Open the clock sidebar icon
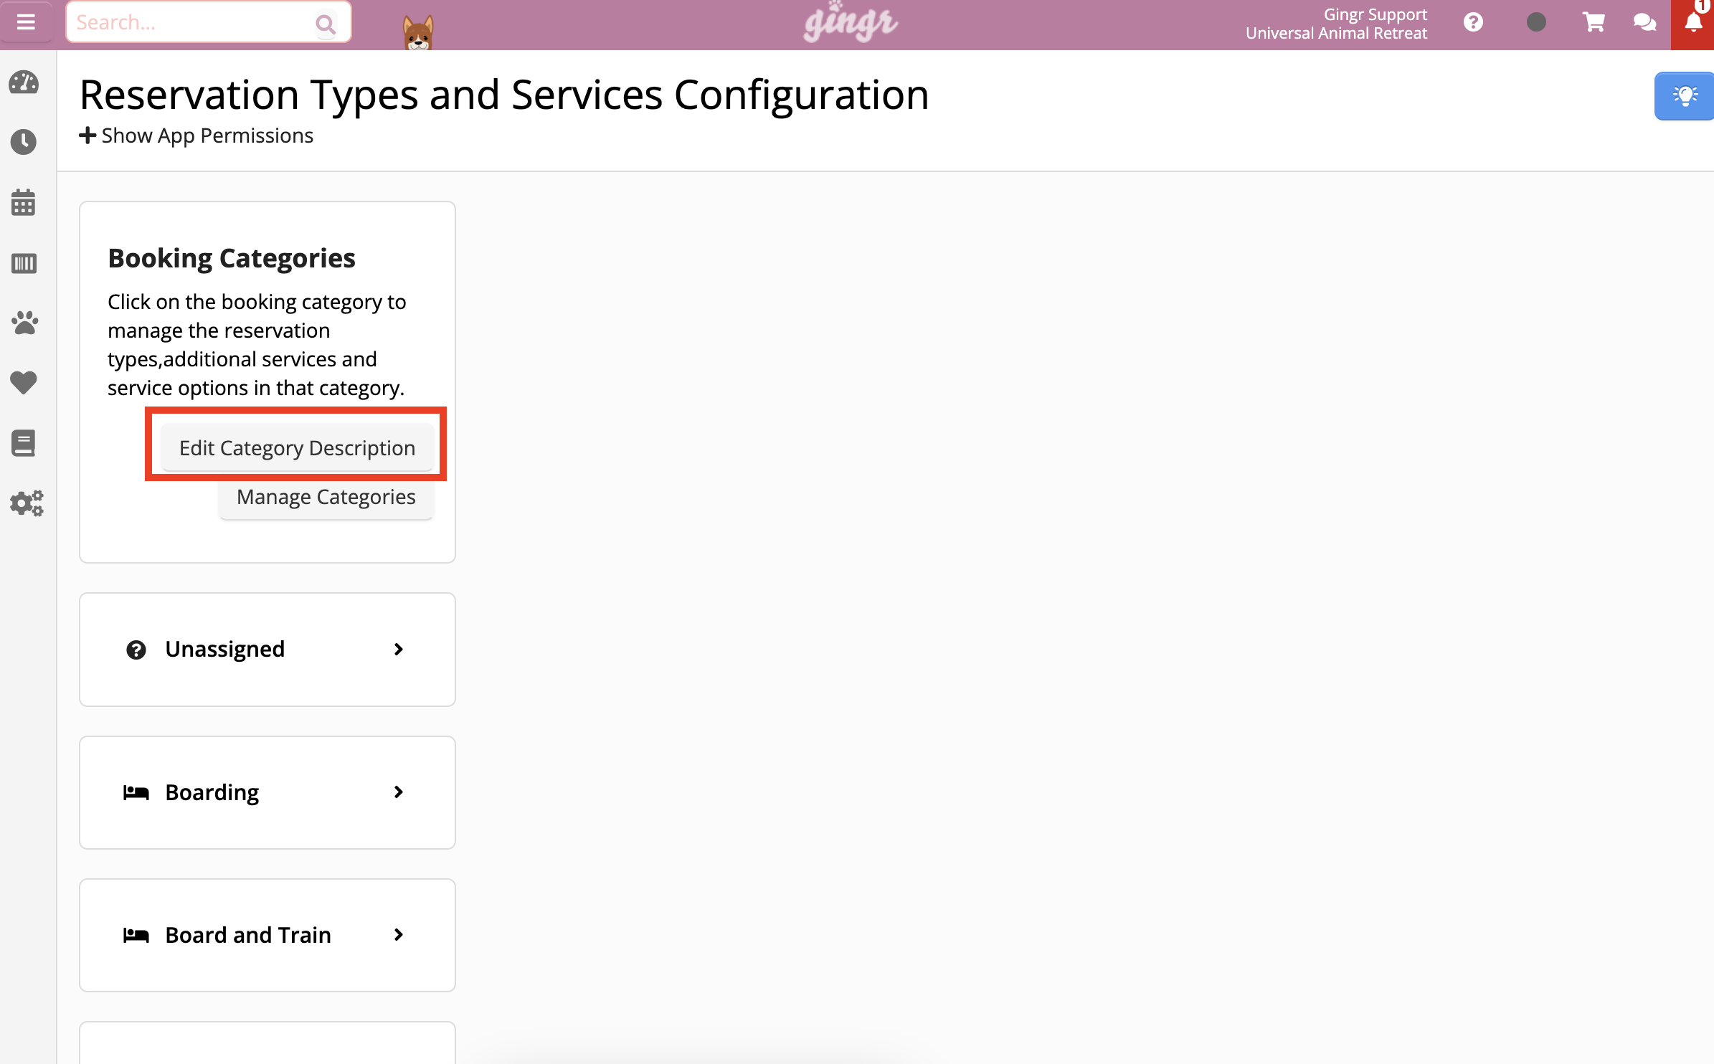The image size is (1714, 1064). tap(24, 142)
